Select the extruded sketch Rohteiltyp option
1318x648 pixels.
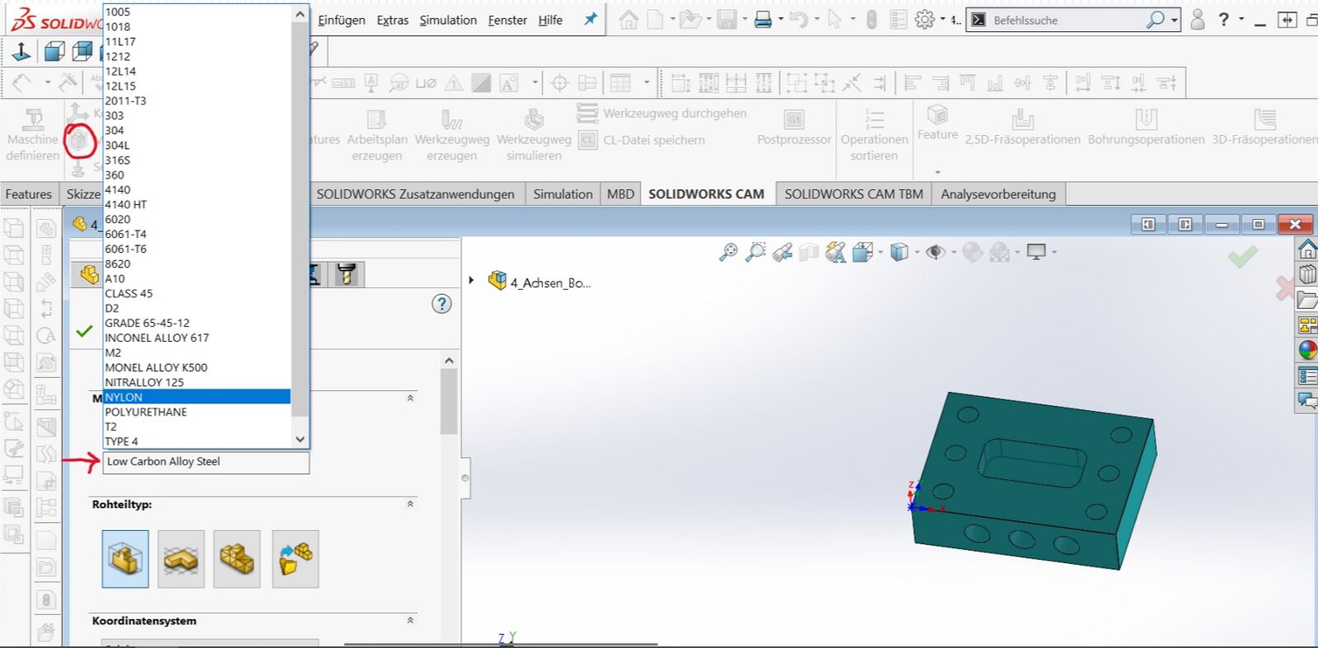181,559
